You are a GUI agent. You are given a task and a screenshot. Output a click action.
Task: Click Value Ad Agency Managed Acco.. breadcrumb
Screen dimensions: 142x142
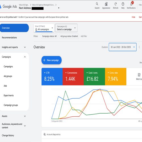[x=43, y=5]
